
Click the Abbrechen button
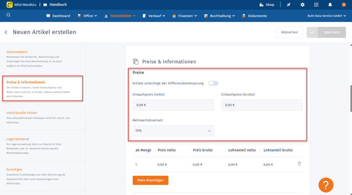(x=289, y=32)
